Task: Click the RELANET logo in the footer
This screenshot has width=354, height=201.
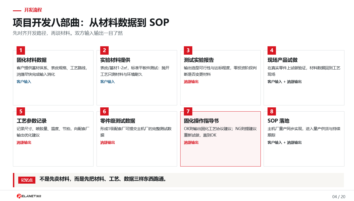Action: [29, 196]
